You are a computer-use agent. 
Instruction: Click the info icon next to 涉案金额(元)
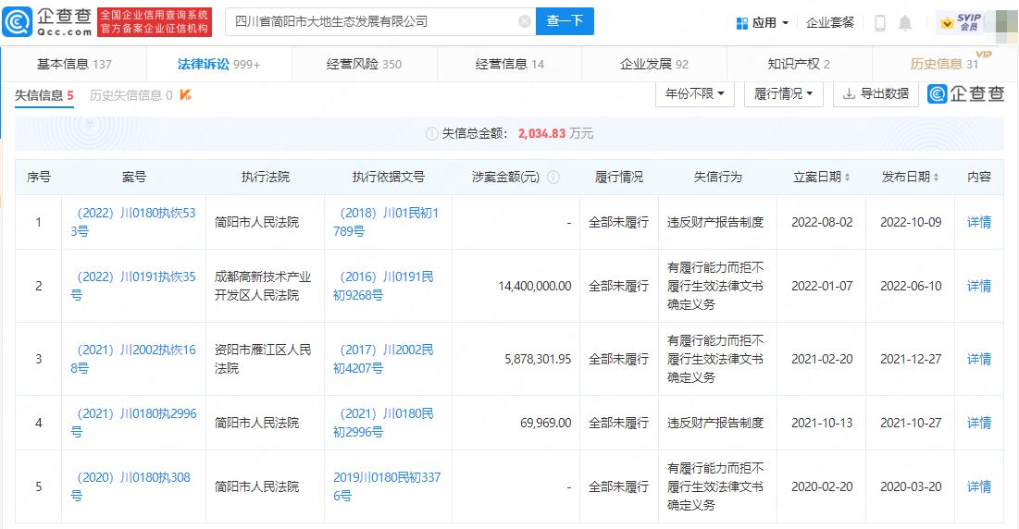[553, 177]
